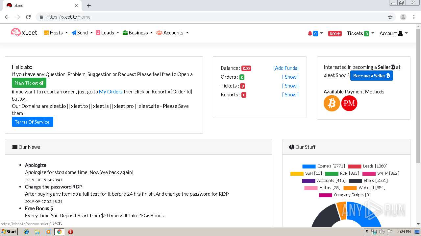Toggle Leads legend color in chart

tap(355, 166)
